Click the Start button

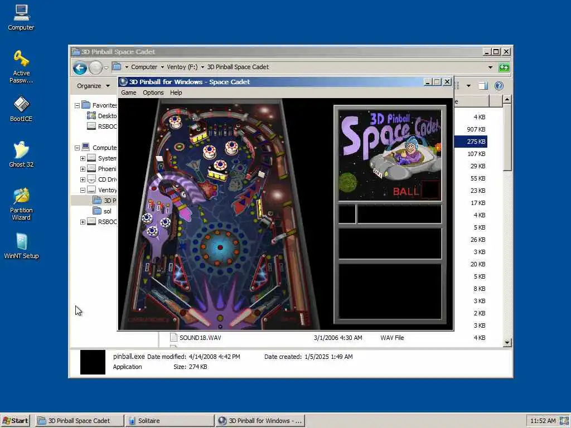15,421
